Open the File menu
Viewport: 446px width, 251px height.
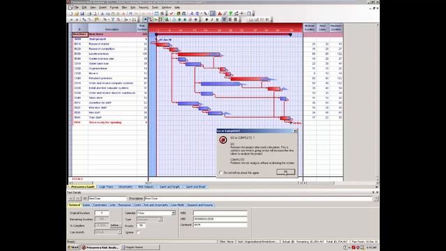77,8
